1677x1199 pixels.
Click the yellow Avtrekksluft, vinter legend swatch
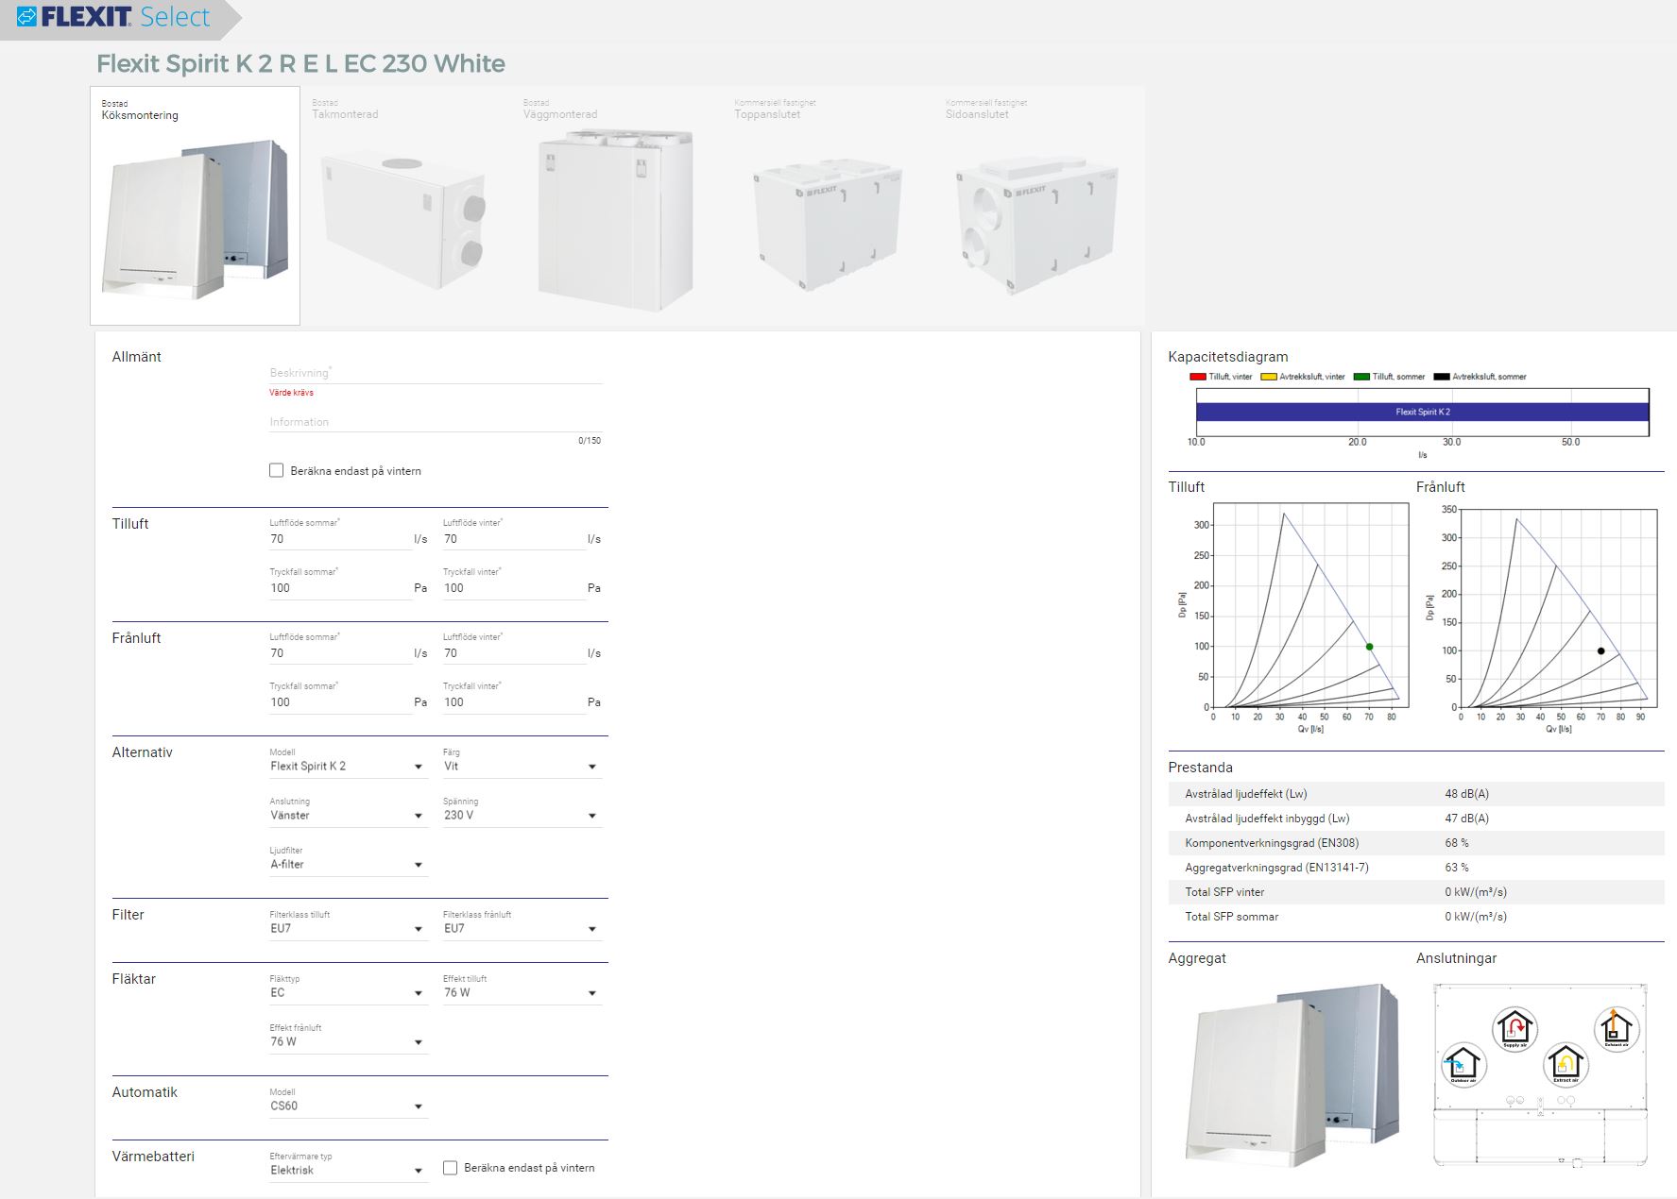(1269, 377)
